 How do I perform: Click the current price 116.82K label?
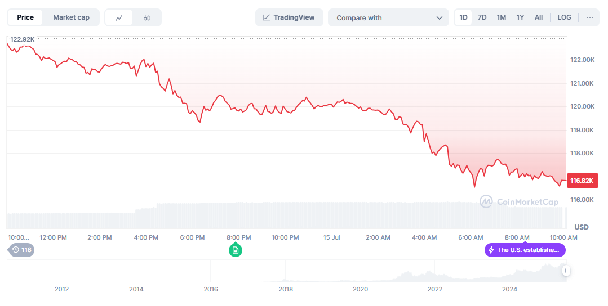[582, 181]
